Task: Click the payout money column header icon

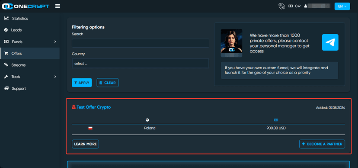Action: coord(276,120)
